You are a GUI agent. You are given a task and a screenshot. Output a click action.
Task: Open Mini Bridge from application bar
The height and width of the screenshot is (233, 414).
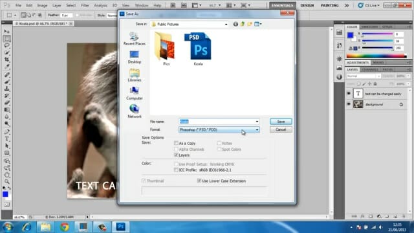point(184,5)
